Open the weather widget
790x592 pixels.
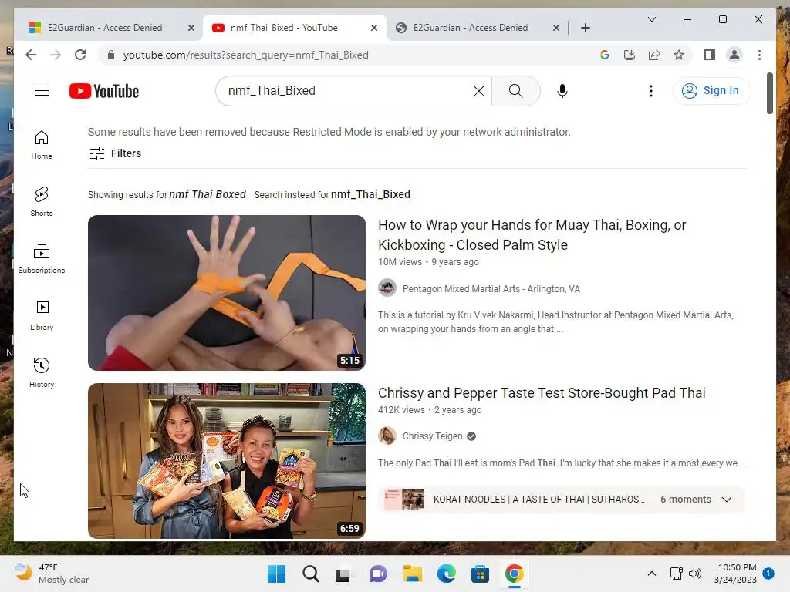point(52,573)
